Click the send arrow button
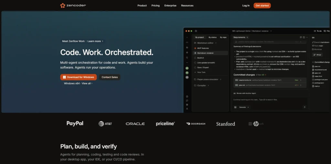 pyautogui.click(x=304, y=107)
